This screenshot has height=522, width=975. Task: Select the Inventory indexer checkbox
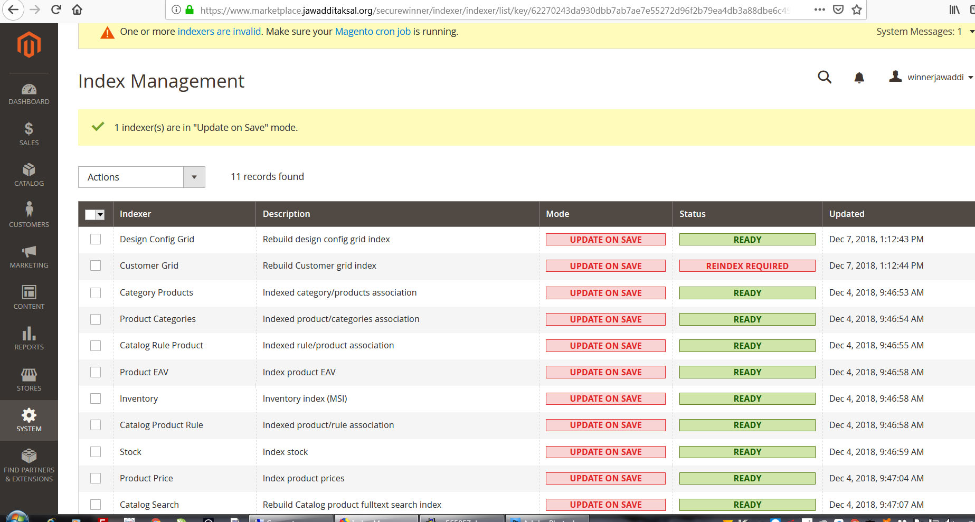point(96,398)
